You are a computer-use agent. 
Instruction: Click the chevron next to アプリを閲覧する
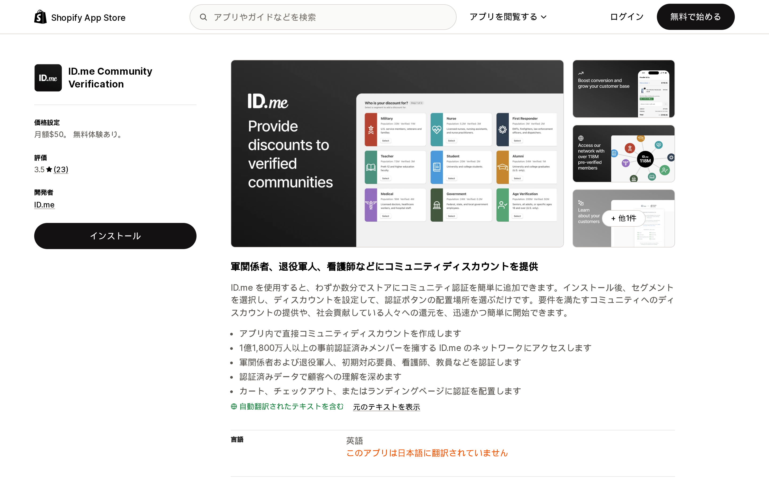pyautogui.click(x=544, y=17)
